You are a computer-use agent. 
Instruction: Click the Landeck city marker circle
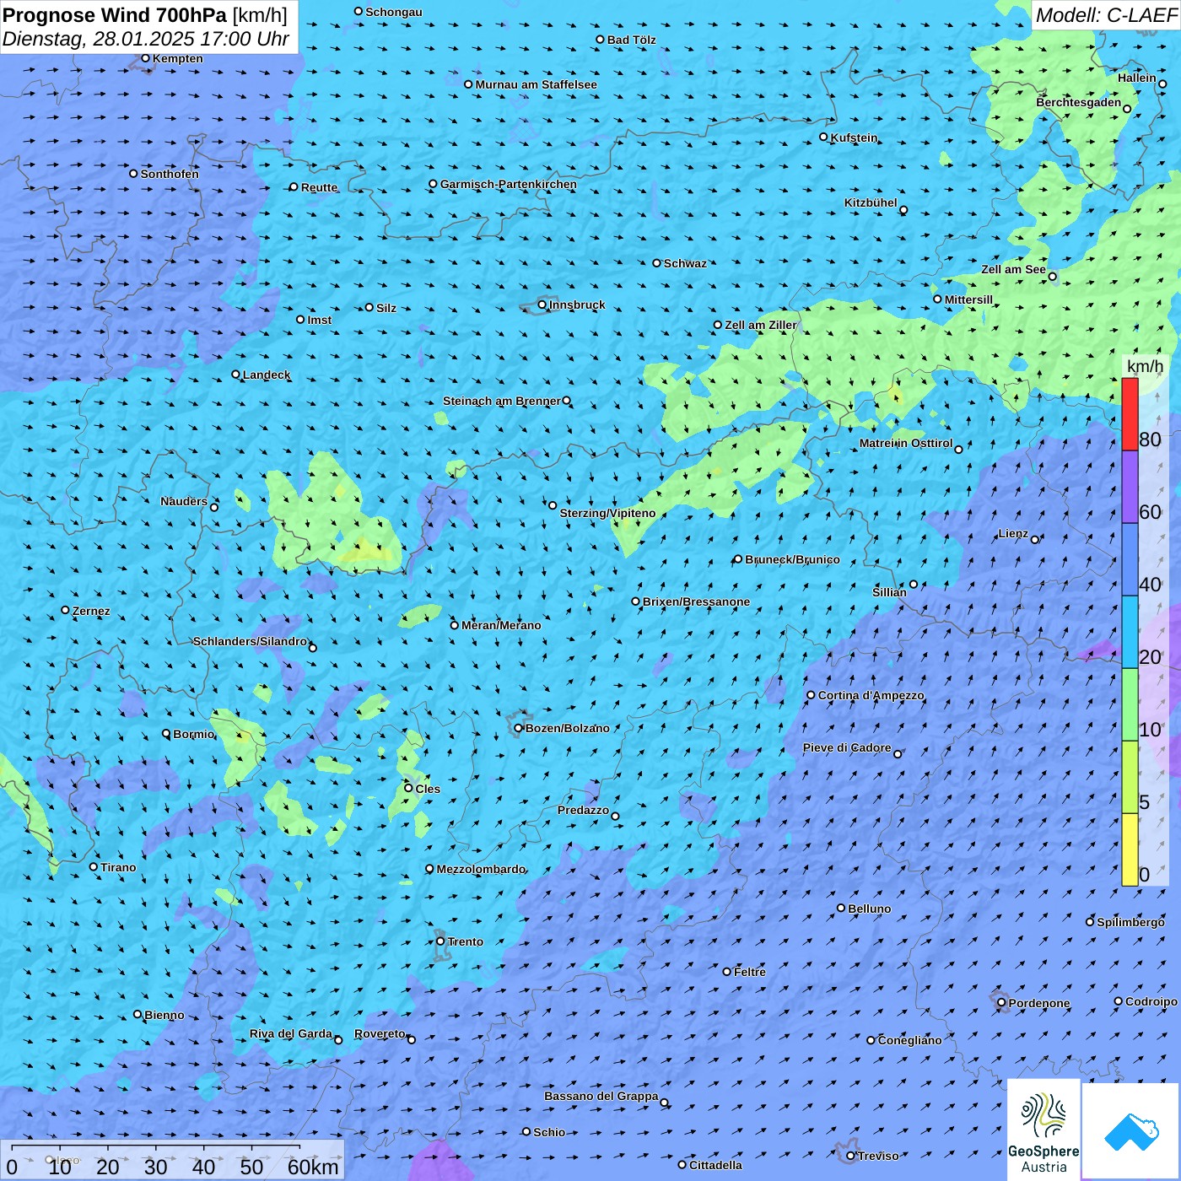236,375
